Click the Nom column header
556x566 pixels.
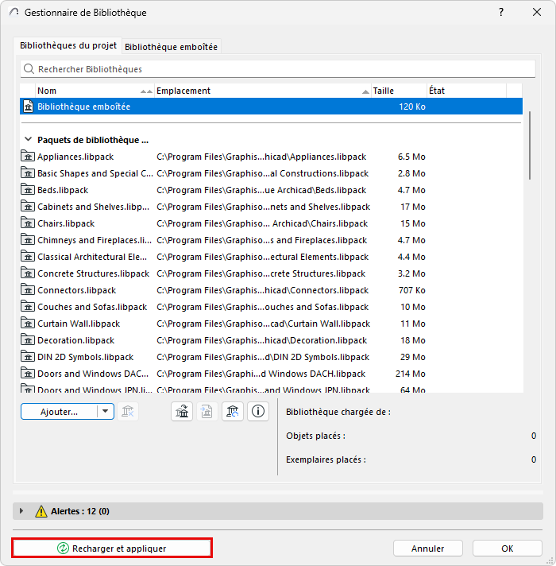point(95,91)
